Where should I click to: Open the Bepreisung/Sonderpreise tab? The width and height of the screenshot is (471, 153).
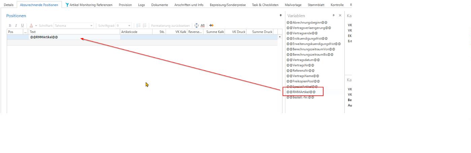(x=228, y=5)
